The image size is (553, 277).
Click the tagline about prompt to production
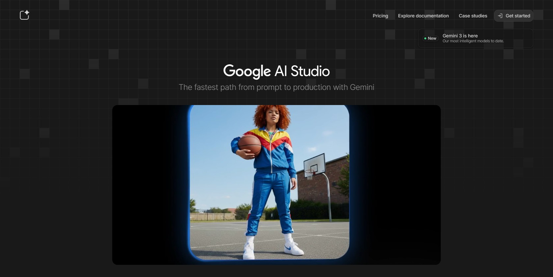(276, 87)
